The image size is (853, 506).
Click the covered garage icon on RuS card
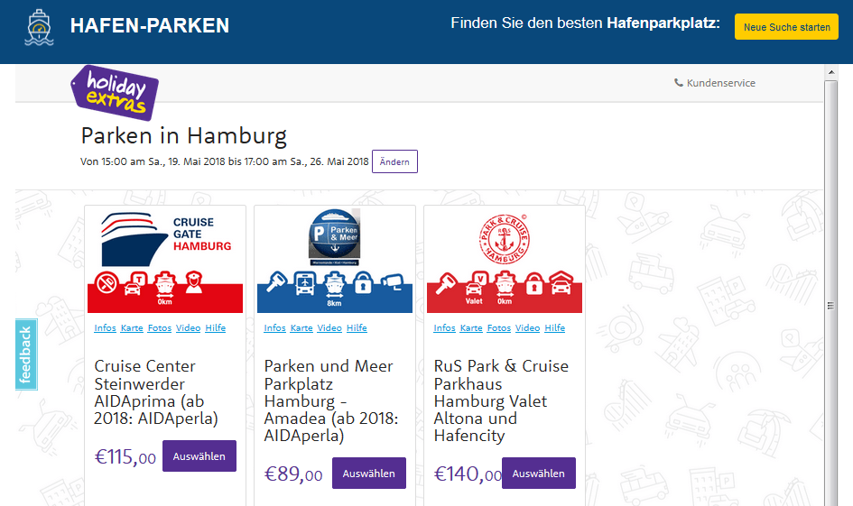[561, 282]
